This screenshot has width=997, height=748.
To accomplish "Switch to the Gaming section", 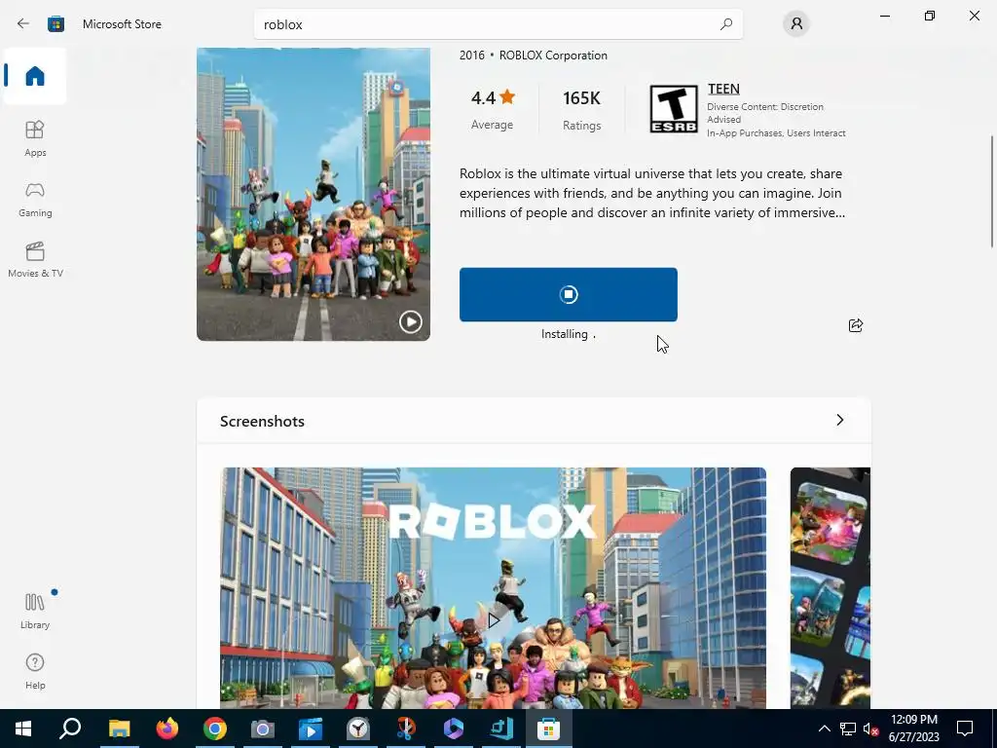I will 35,199.
